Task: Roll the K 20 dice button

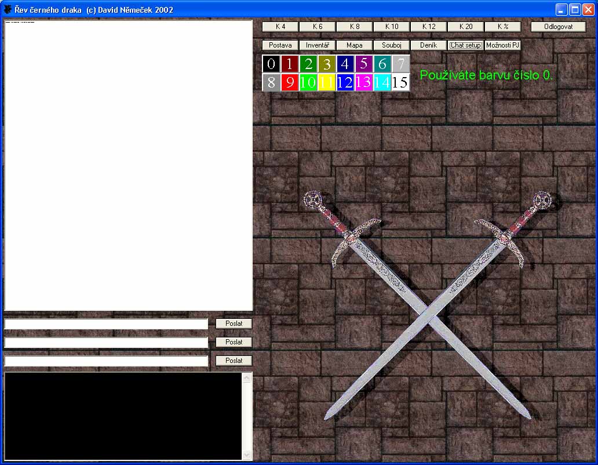Action: (x=465, y=27)
